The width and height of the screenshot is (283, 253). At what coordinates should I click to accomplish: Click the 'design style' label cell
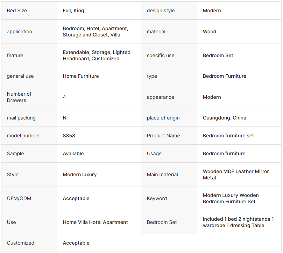click(x=161, y=11)
